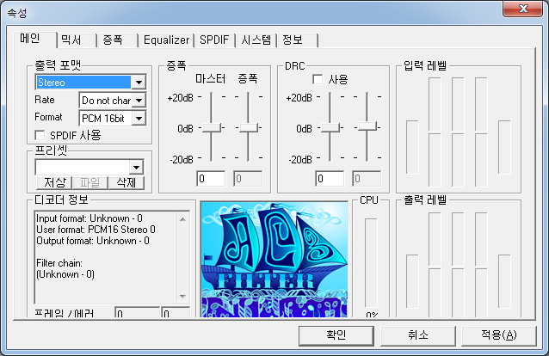The image size is (549, 356).
Task: Apply changes with 적용(A) button
Action: pos(498,335)
